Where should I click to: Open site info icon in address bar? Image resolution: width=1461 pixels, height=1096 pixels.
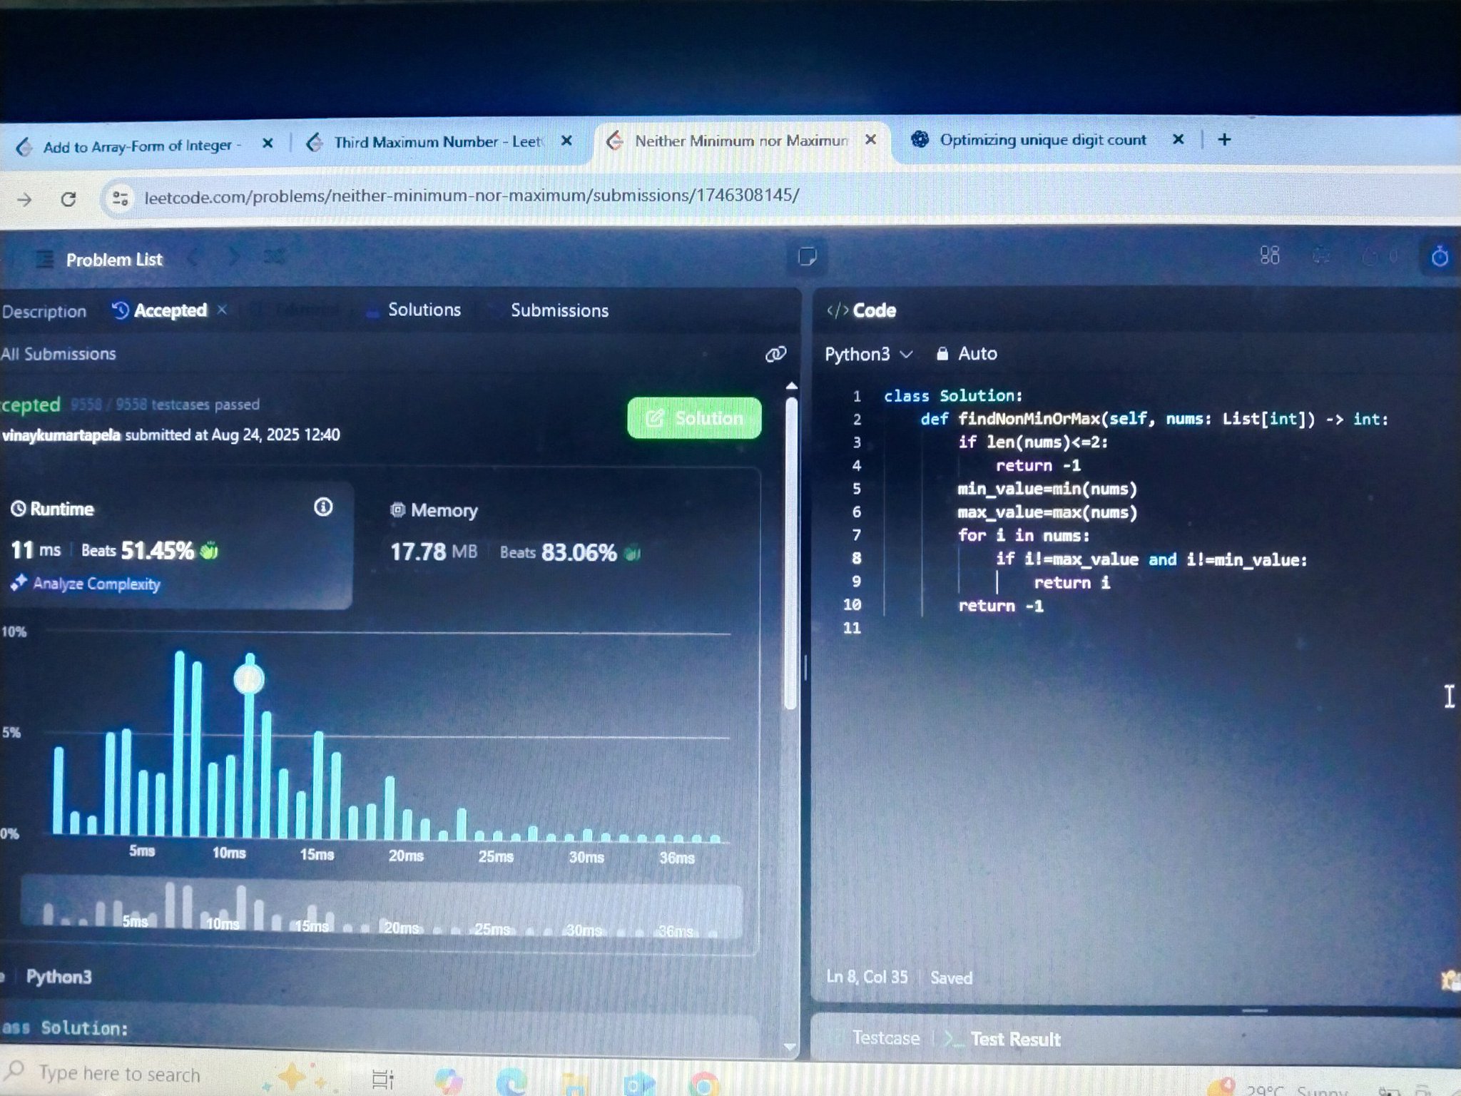pos(120,198)
